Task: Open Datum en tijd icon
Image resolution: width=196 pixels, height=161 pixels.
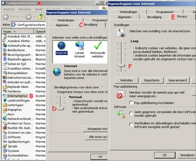Action: point(5,64)
